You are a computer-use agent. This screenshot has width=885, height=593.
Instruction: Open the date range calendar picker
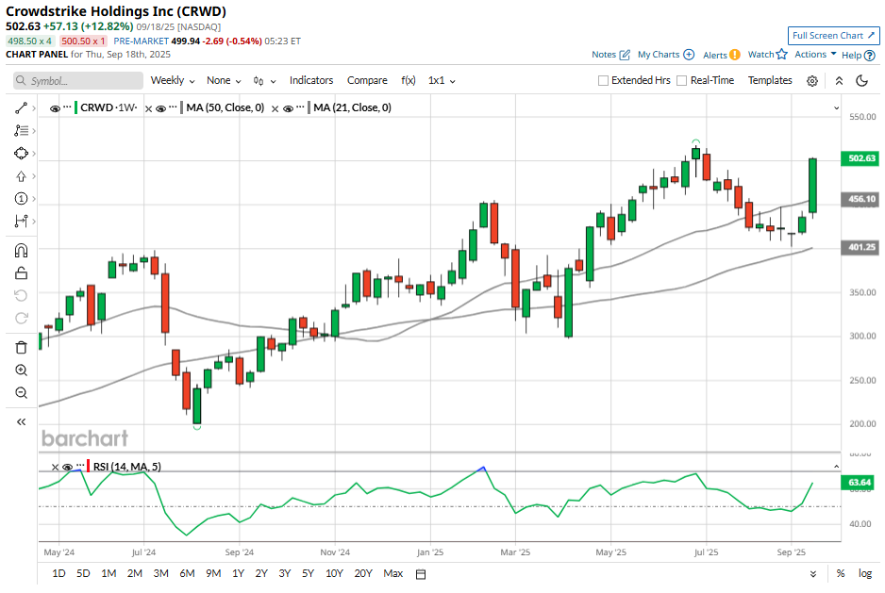(421, 574)
